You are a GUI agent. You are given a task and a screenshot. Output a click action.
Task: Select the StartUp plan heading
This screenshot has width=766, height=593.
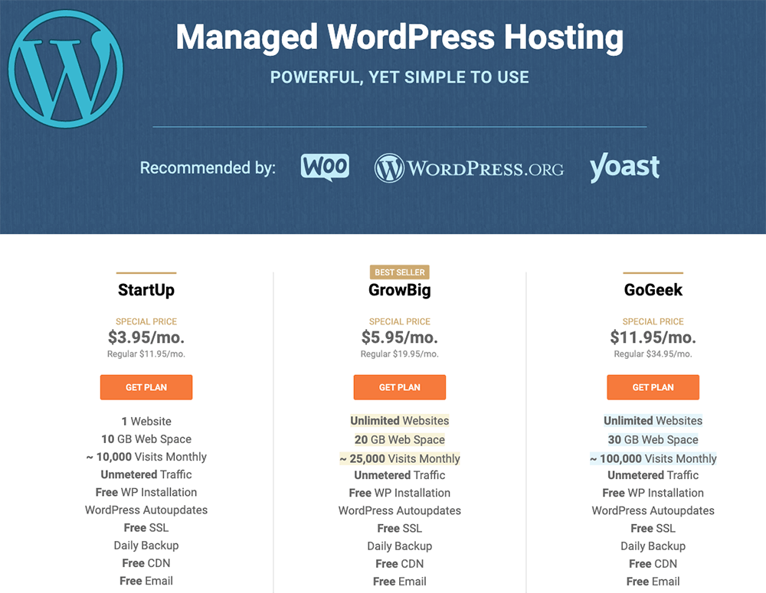(146, 290)
